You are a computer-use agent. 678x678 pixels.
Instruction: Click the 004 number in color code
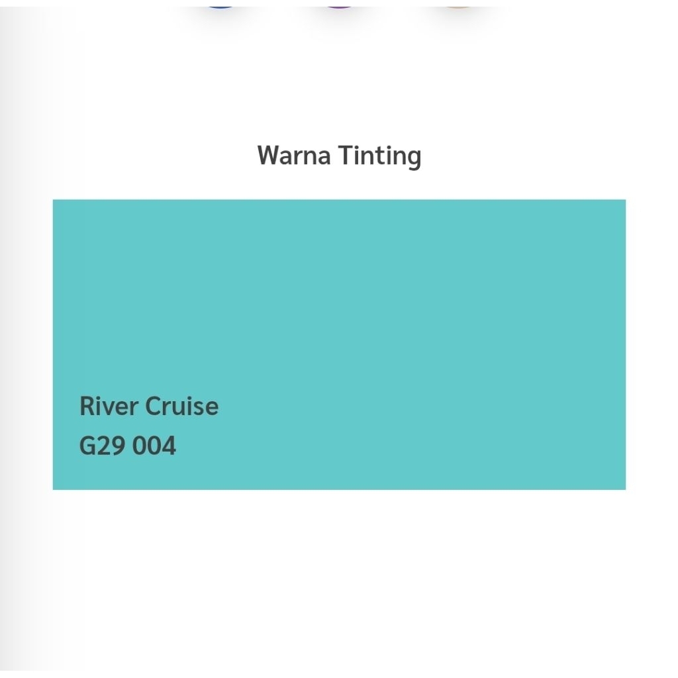[154, 446]
